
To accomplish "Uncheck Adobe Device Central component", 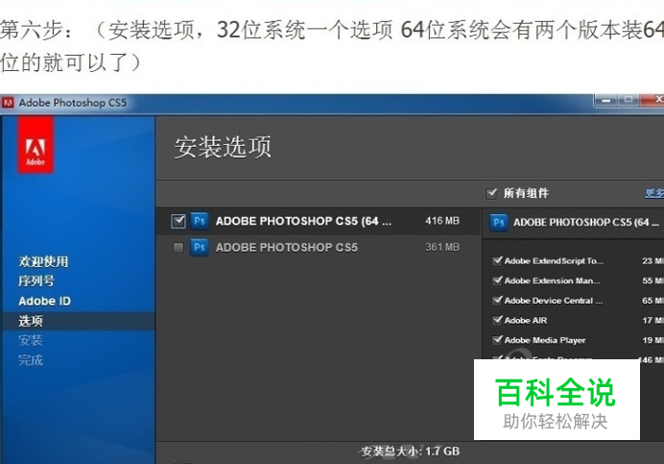I will click(498, 301).
